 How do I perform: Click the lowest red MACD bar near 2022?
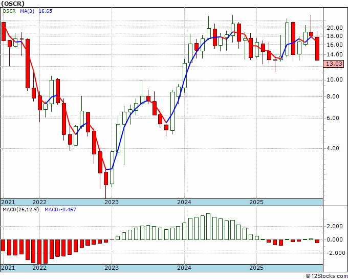39,252
